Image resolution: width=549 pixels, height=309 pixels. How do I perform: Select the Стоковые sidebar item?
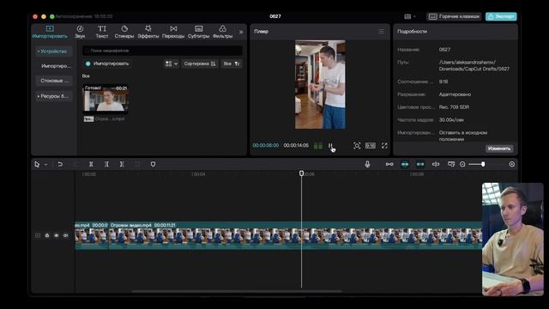pos(53,81)
